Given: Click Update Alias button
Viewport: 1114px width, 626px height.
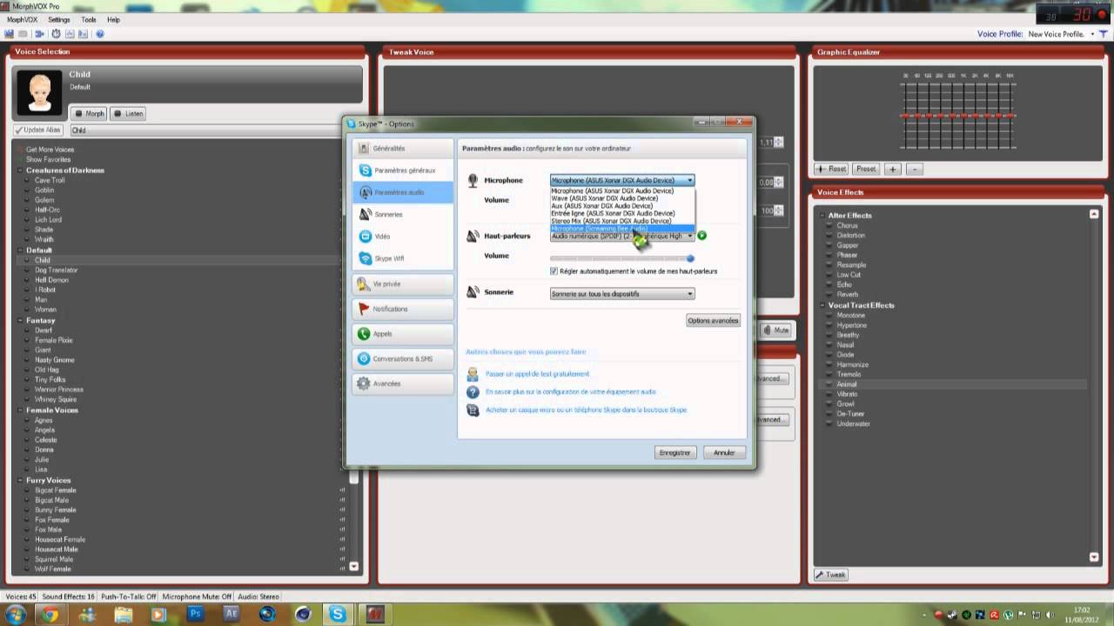Looking at the screenshot, I should [x=38, y=130].
